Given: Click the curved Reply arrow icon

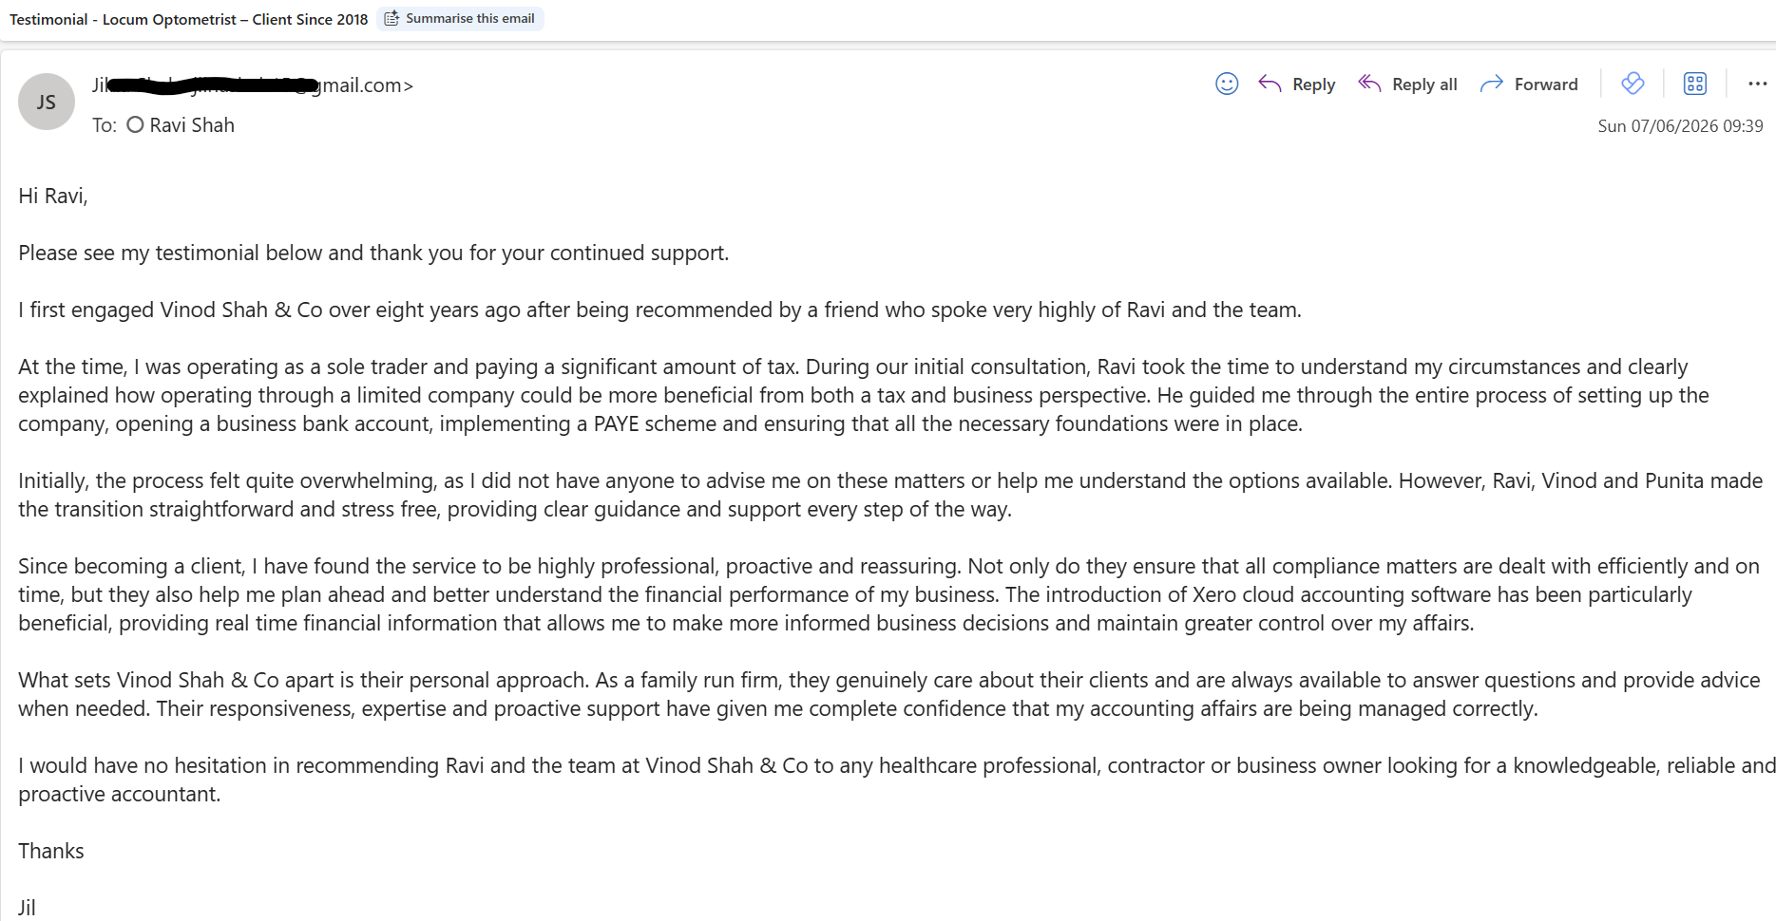Looking at the screenshot, I should [1270, 84].
